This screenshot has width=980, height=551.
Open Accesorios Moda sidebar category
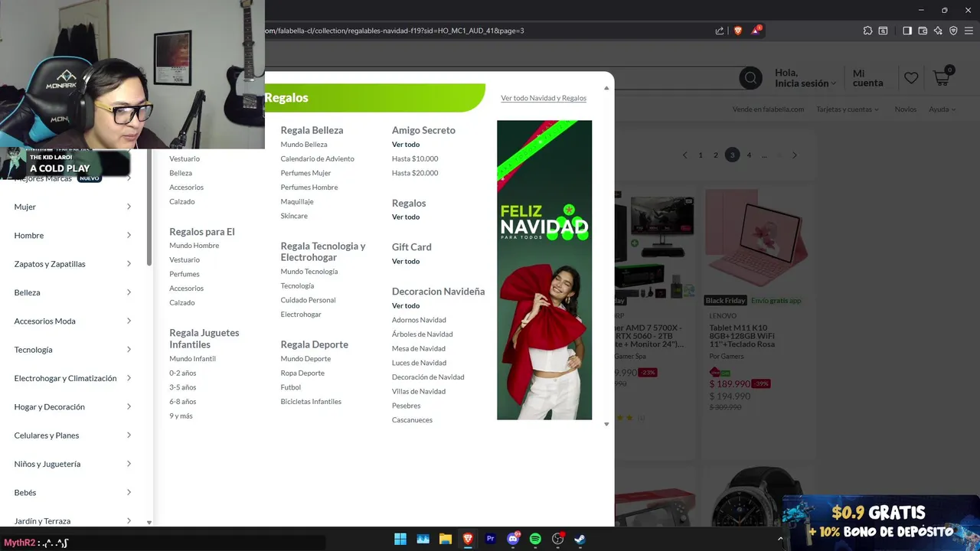(44, 321)
